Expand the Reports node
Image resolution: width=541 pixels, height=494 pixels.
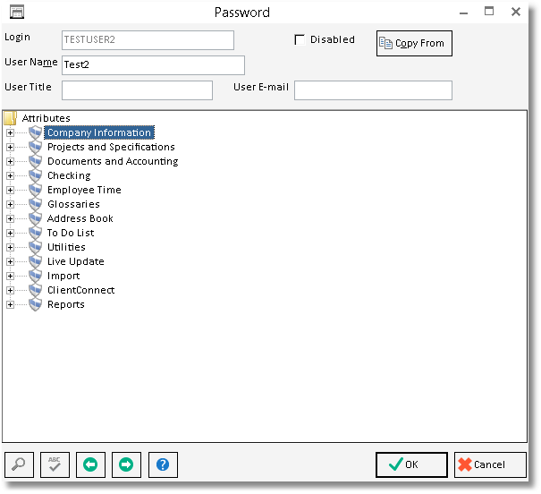click(10, 304)
